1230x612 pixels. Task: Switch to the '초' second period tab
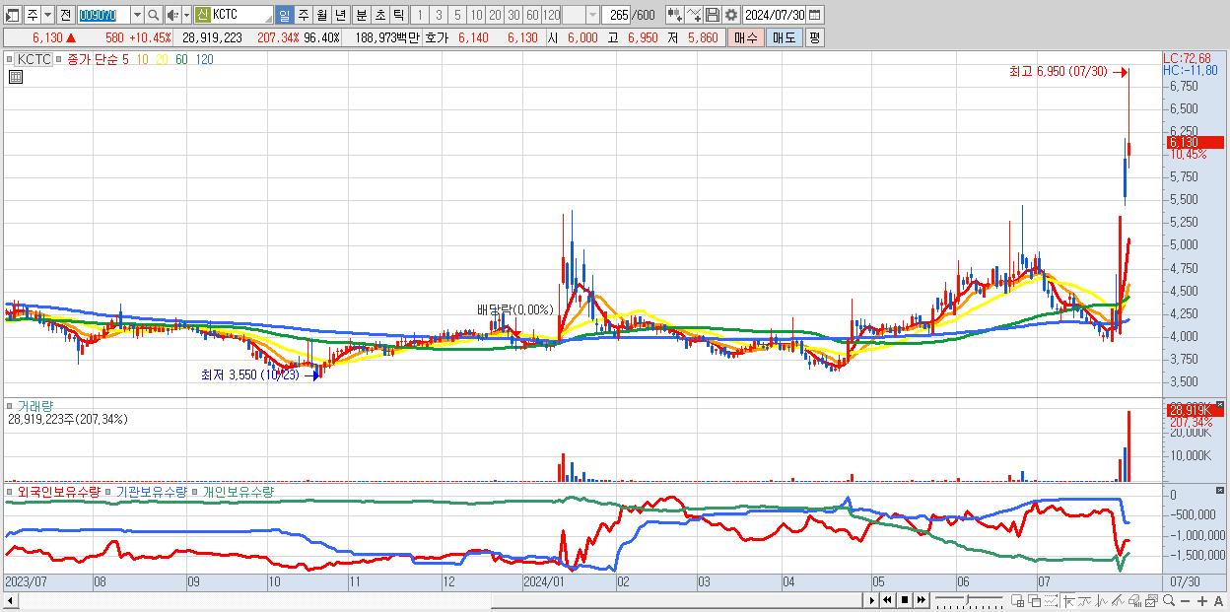click(x=379, y=15)
